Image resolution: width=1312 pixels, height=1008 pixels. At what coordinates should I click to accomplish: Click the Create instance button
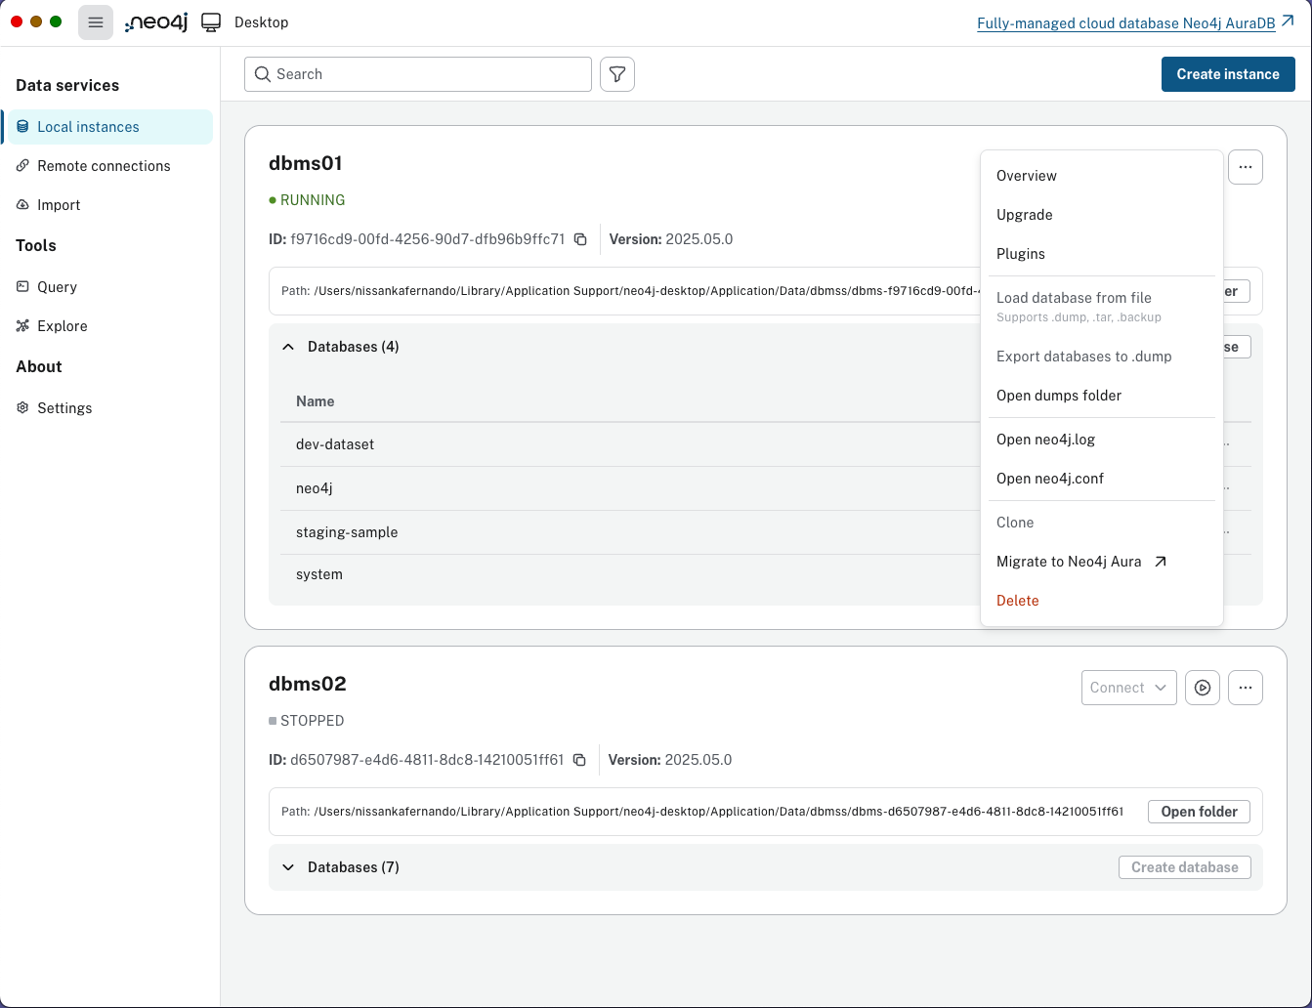pyautogui.click(x=1227, y=73)
